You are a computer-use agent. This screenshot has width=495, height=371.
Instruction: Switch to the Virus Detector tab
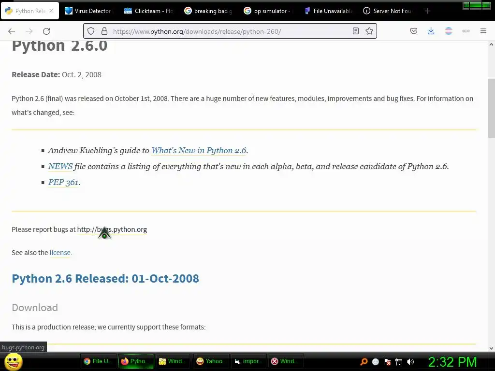(x=88, y=11)
